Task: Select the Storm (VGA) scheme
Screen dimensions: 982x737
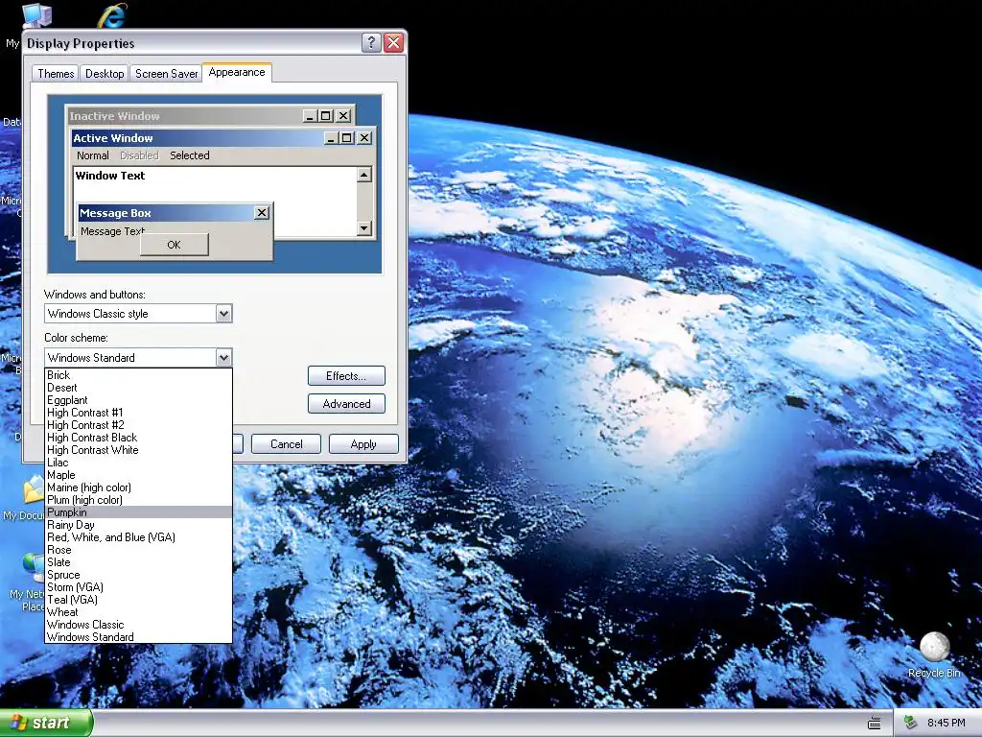Action: click(138, 587)
